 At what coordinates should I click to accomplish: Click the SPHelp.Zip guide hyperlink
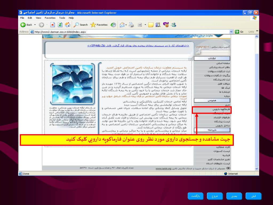138,45
